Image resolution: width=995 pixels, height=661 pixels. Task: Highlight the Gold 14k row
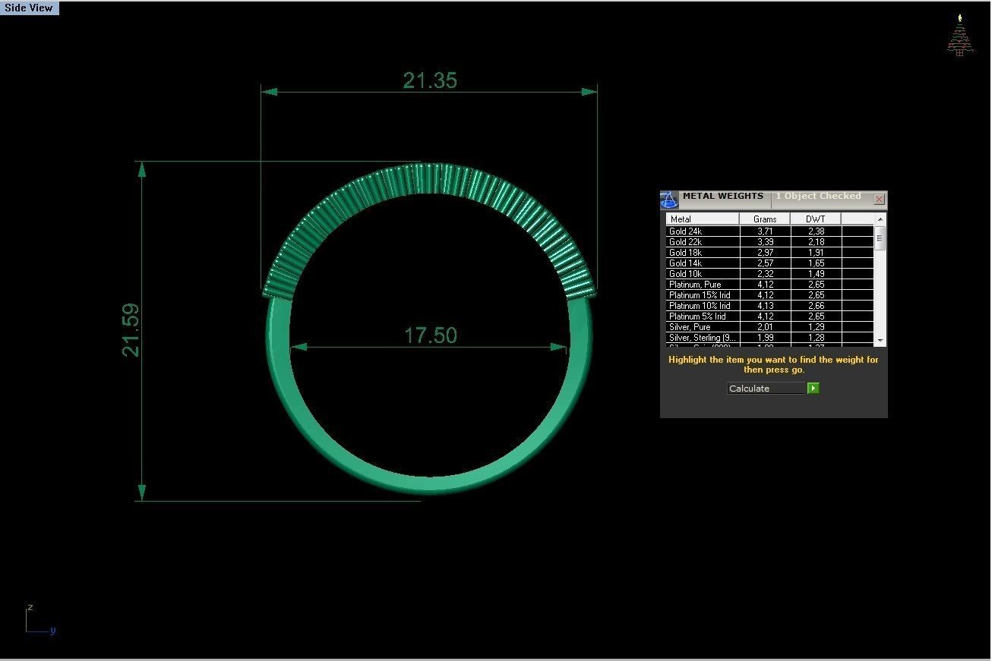pyautogui.click(x=770, y=263)
